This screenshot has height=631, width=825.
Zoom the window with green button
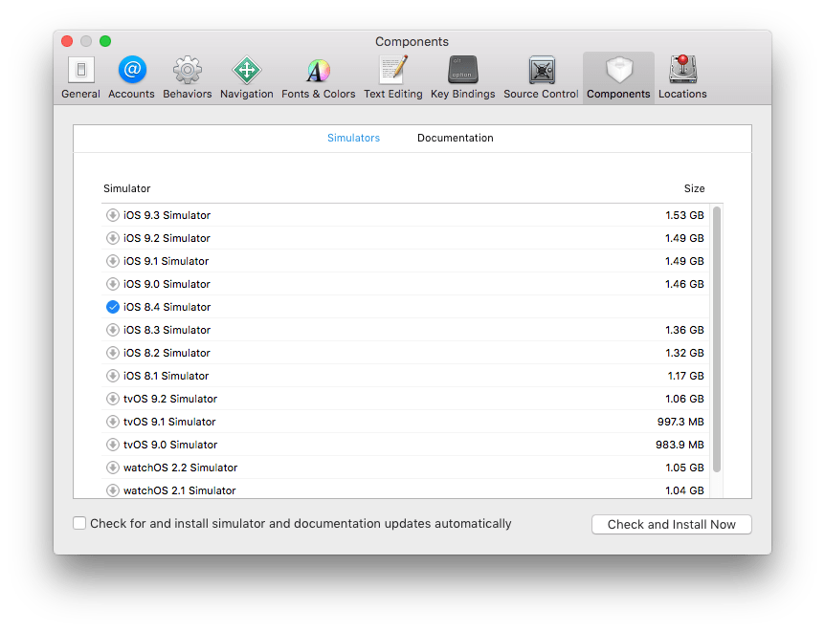(105, 41)
